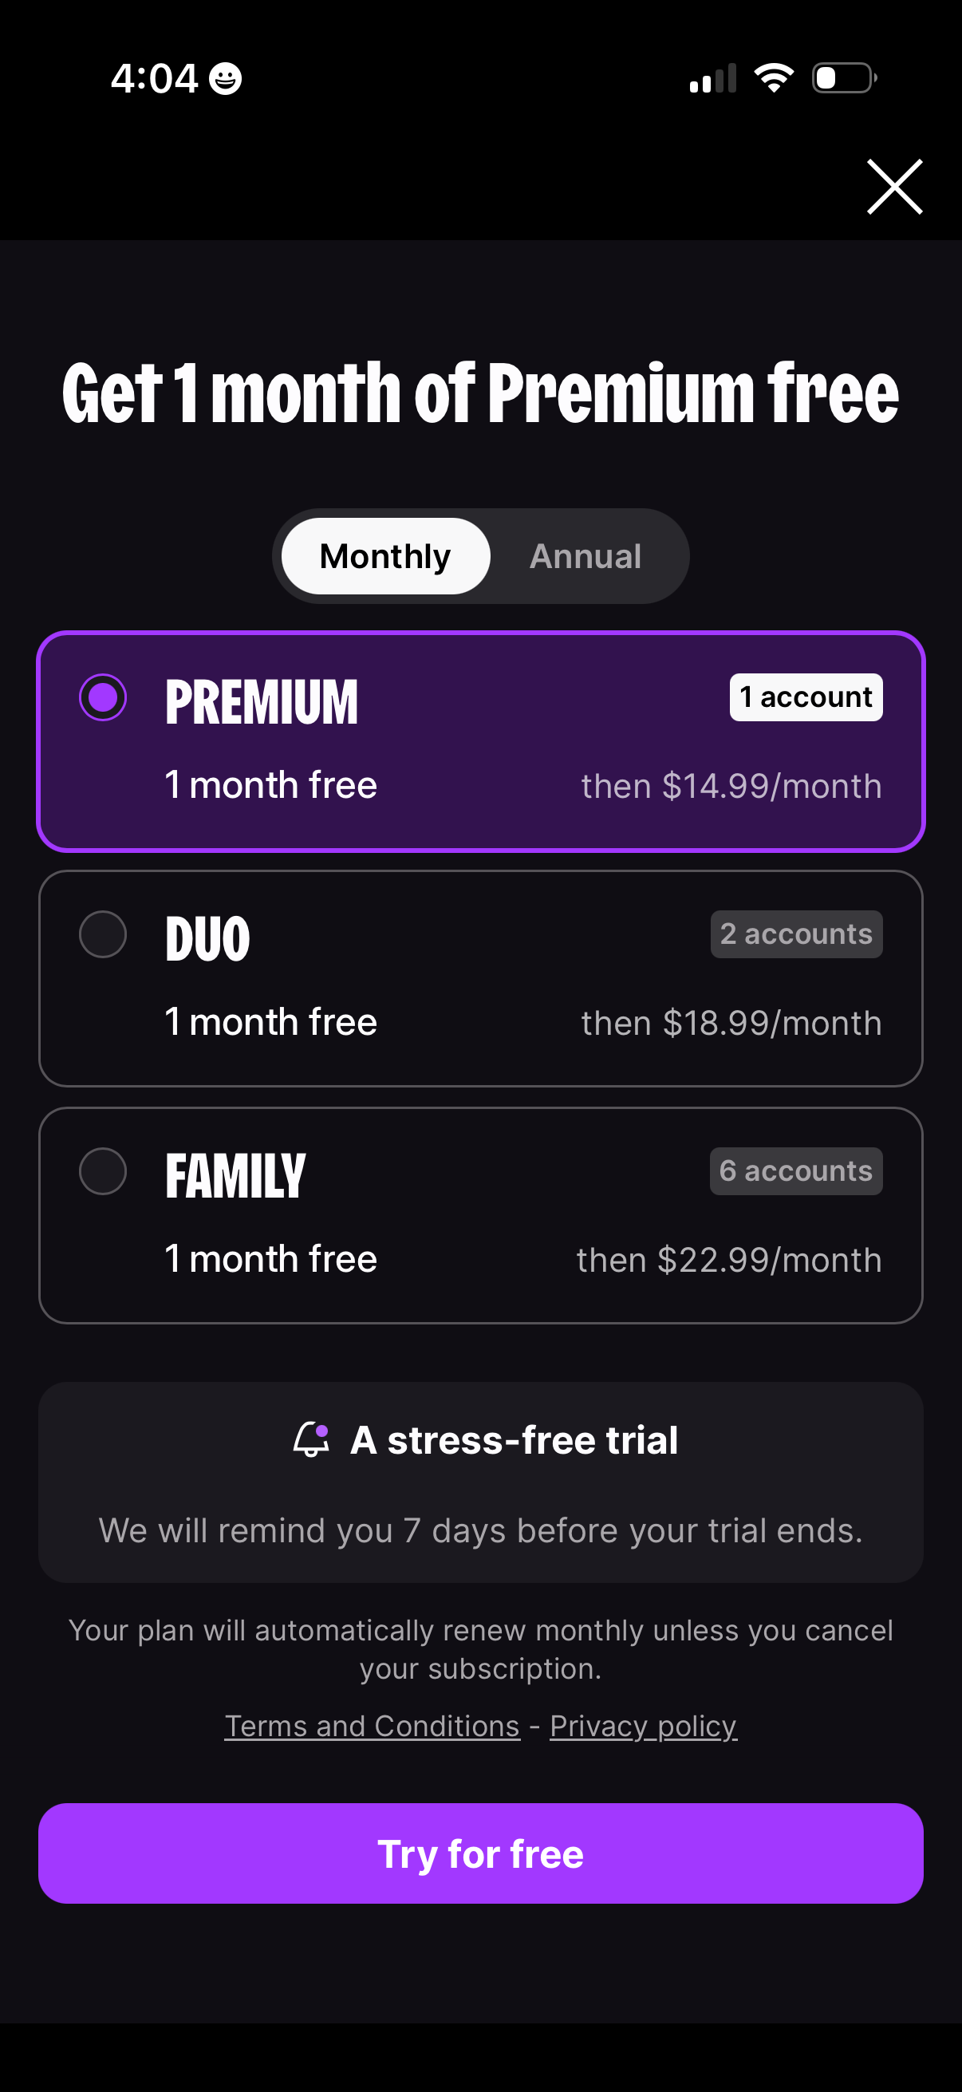Switch to Monthly billing tab
This screenshot has height=2092, width=962.
coord(385,556)
